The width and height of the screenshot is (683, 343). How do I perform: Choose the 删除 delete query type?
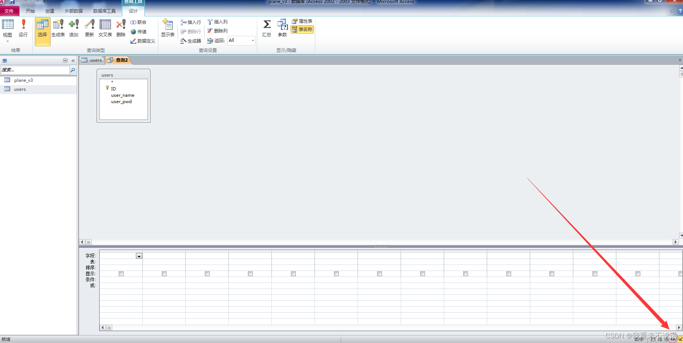121,28
